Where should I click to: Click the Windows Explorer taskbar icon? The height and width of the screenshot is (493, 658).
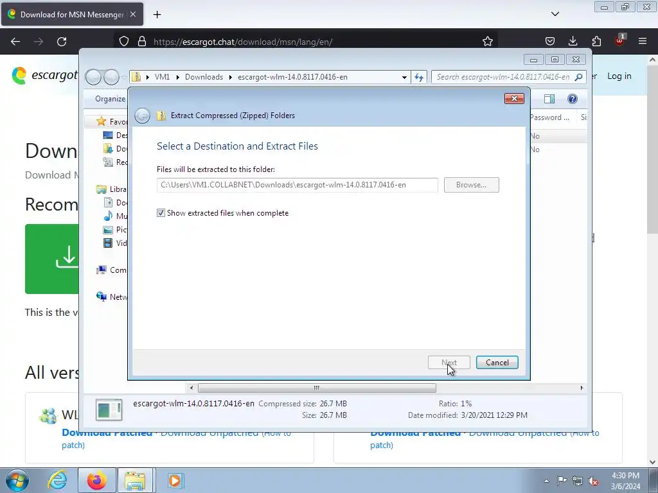135,480
